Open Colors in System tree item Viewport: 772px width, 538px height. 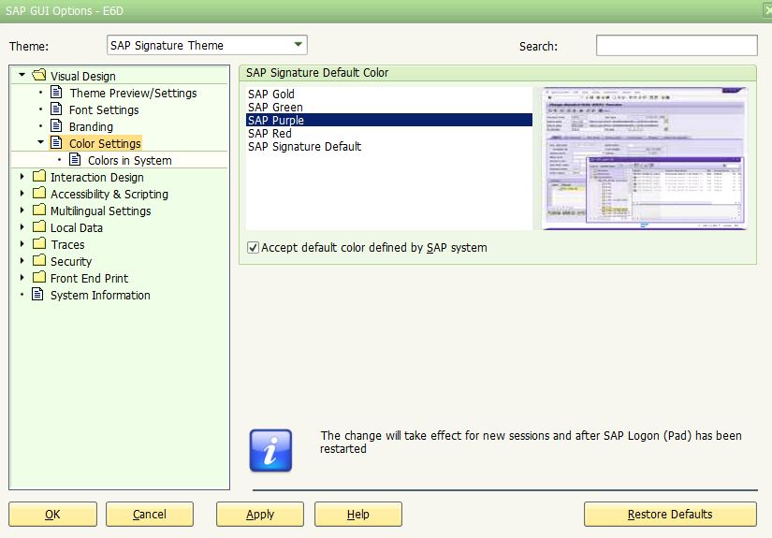129,161
